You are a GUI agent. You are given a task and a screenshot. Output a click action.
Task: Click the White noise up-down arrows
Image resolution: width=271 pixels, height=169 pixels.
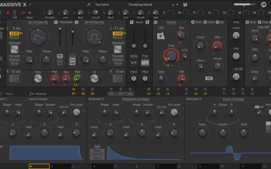pos(134,63)
